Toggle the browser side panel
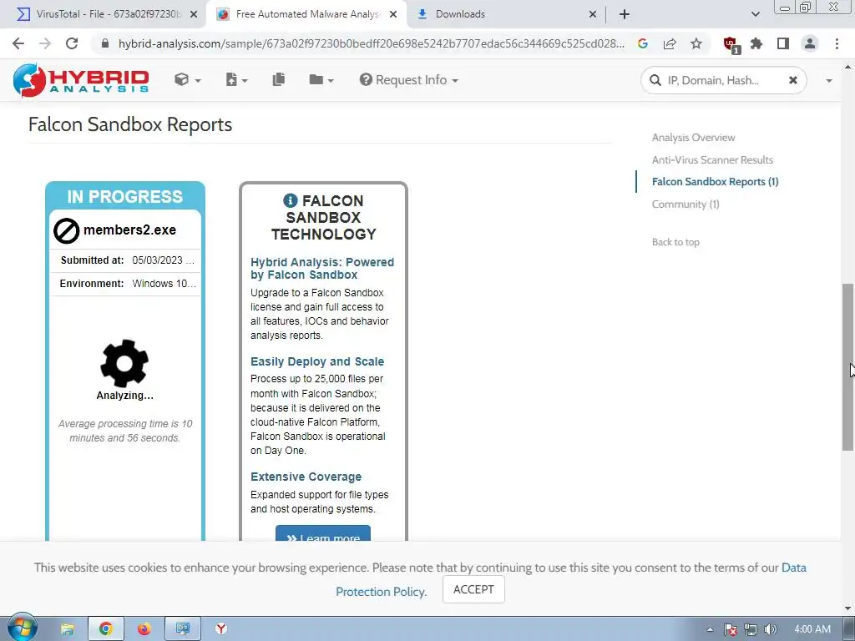This screenshot has height=641, width=855. pos(783,43)
